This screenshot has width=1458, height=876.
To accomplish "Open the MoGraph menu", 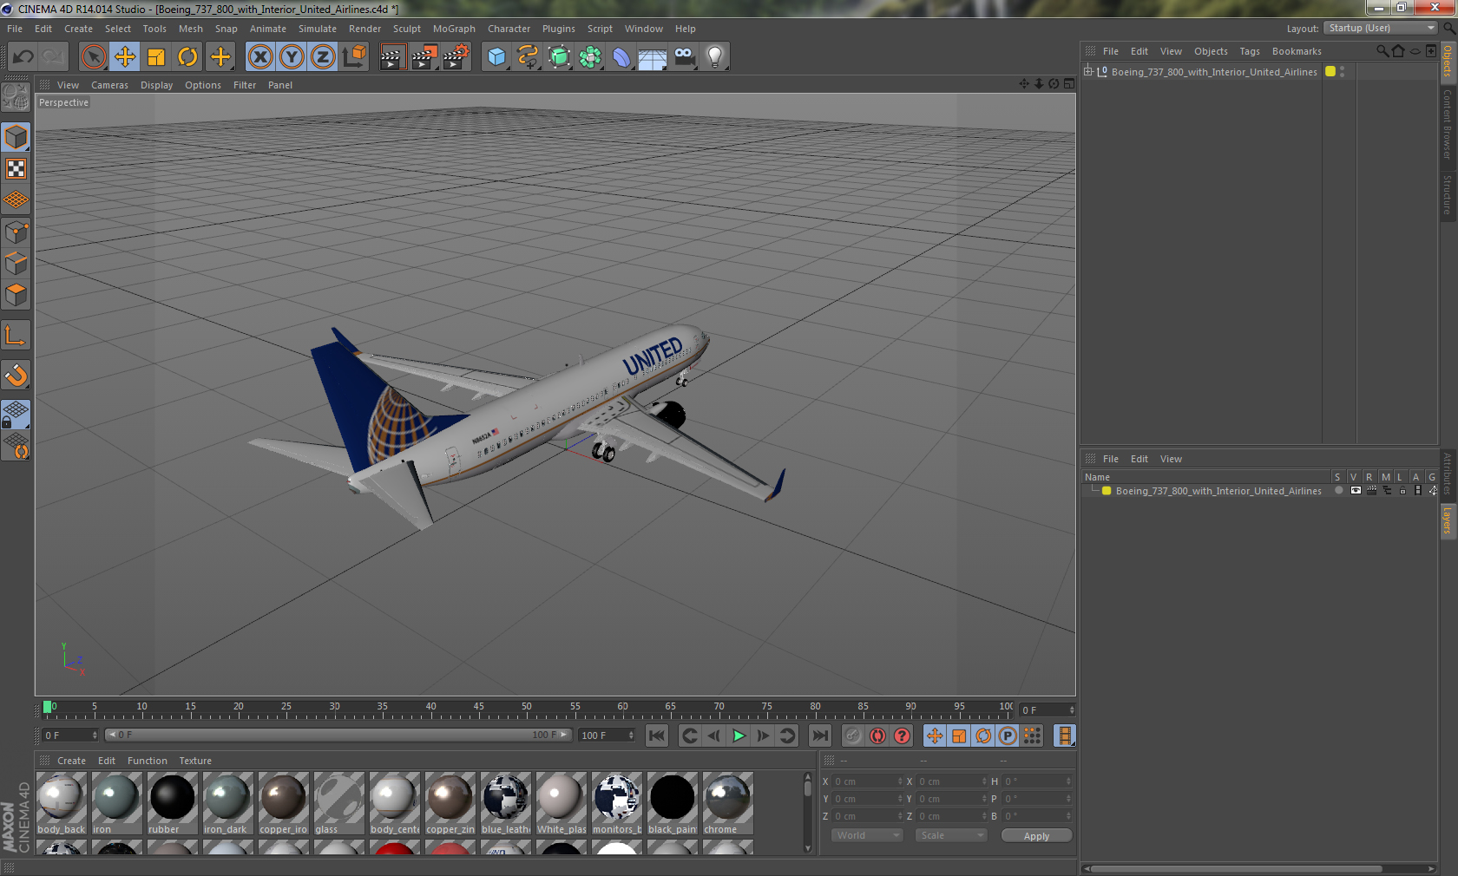I will (x=454, y=29).
